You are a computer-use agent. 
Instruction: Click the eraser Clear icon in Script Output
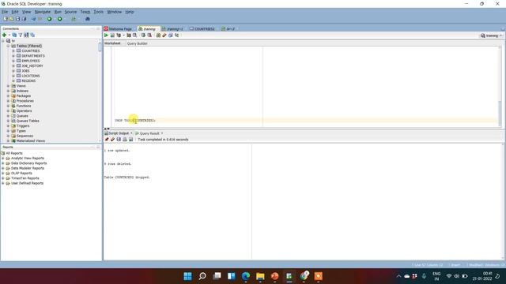[x=112, y=140]
